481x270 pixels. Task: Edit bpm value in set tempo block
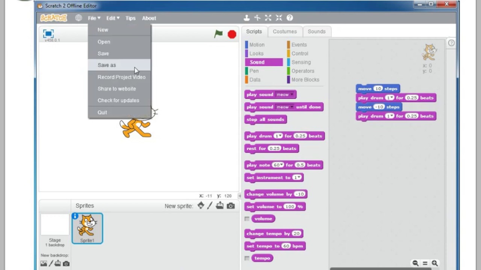286,246
